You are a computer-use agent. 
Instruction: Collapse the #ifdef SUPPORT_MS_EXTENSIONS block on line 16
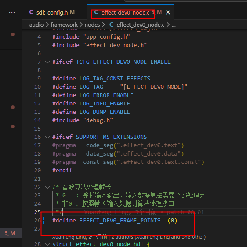(47, 137)
